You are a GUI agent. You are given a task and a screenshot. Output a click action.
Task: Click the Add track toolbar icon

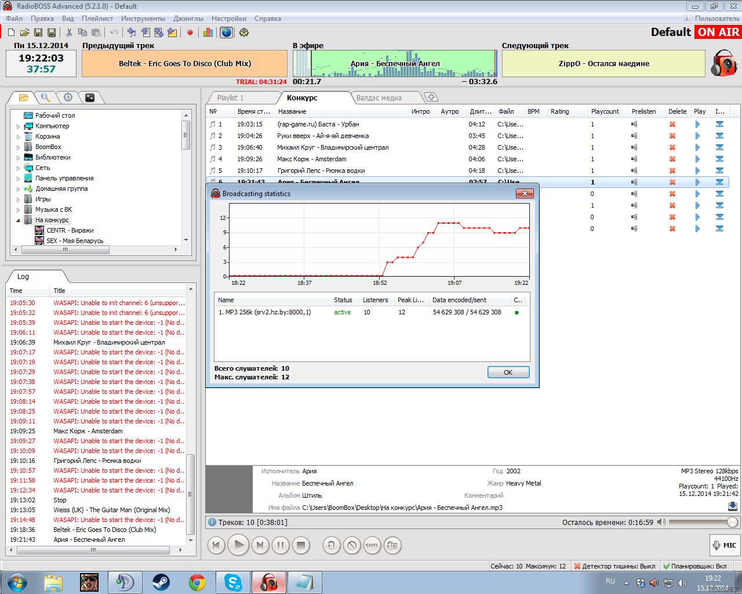(132, 32)
